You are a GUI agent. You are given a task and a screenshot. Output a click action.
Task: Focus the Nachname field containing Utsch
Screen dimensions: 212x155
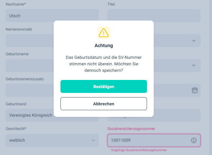coord(52,16)
